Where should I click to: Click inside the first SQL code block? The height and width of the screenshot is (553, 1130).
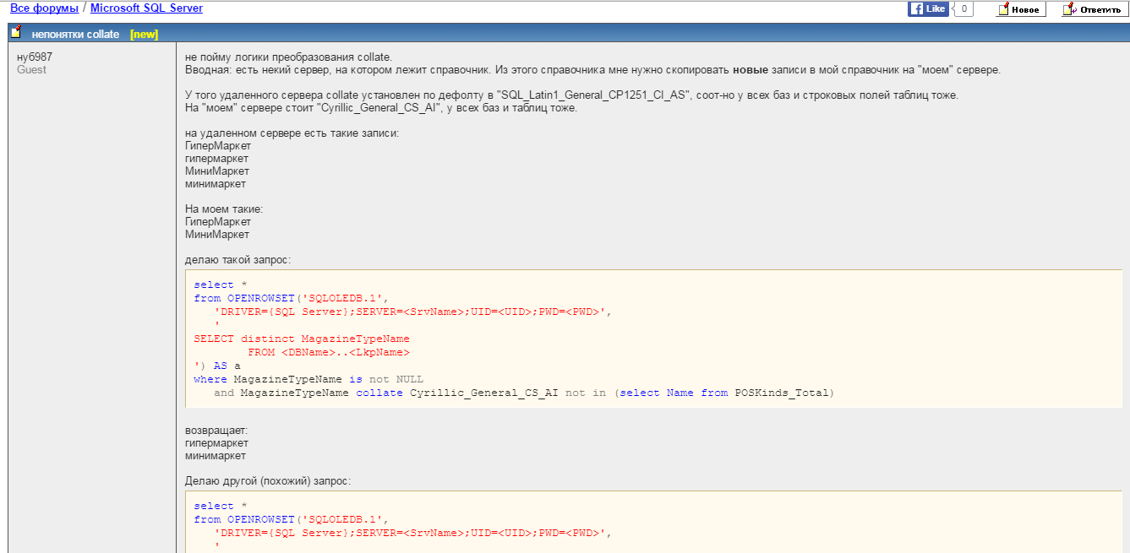pos(652,339)
